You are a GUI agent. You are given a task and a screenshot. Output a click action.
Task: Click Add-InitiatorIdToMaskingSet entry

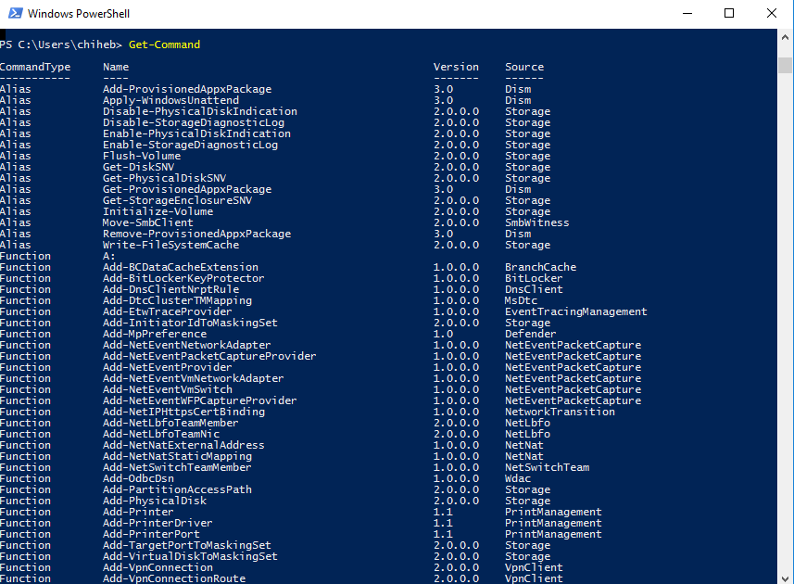(x=190, y=324)
